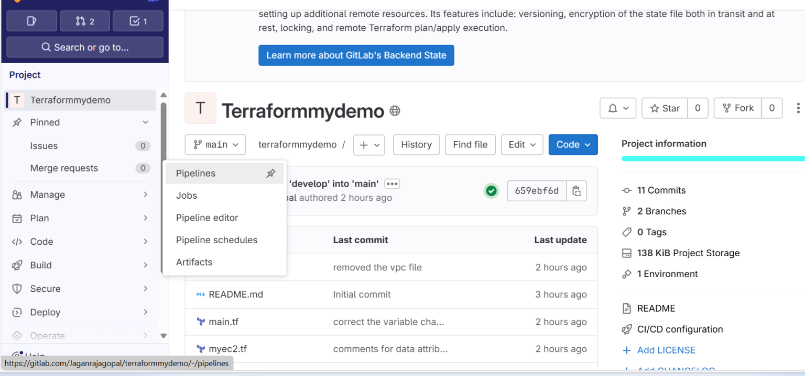Select Pipeline editor from the flyout
The width and height of the screenshot is (805, 376).
207,218
